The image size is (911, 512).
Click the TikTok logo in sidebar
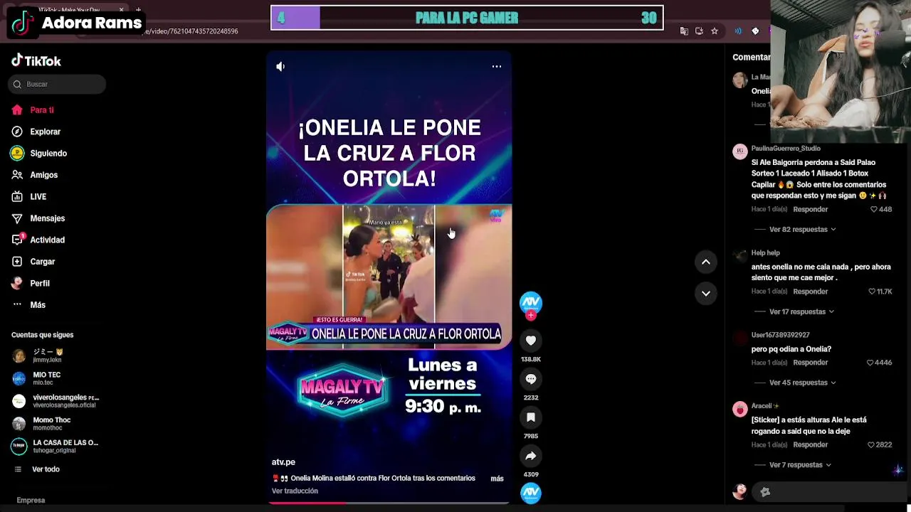(36, 61)
